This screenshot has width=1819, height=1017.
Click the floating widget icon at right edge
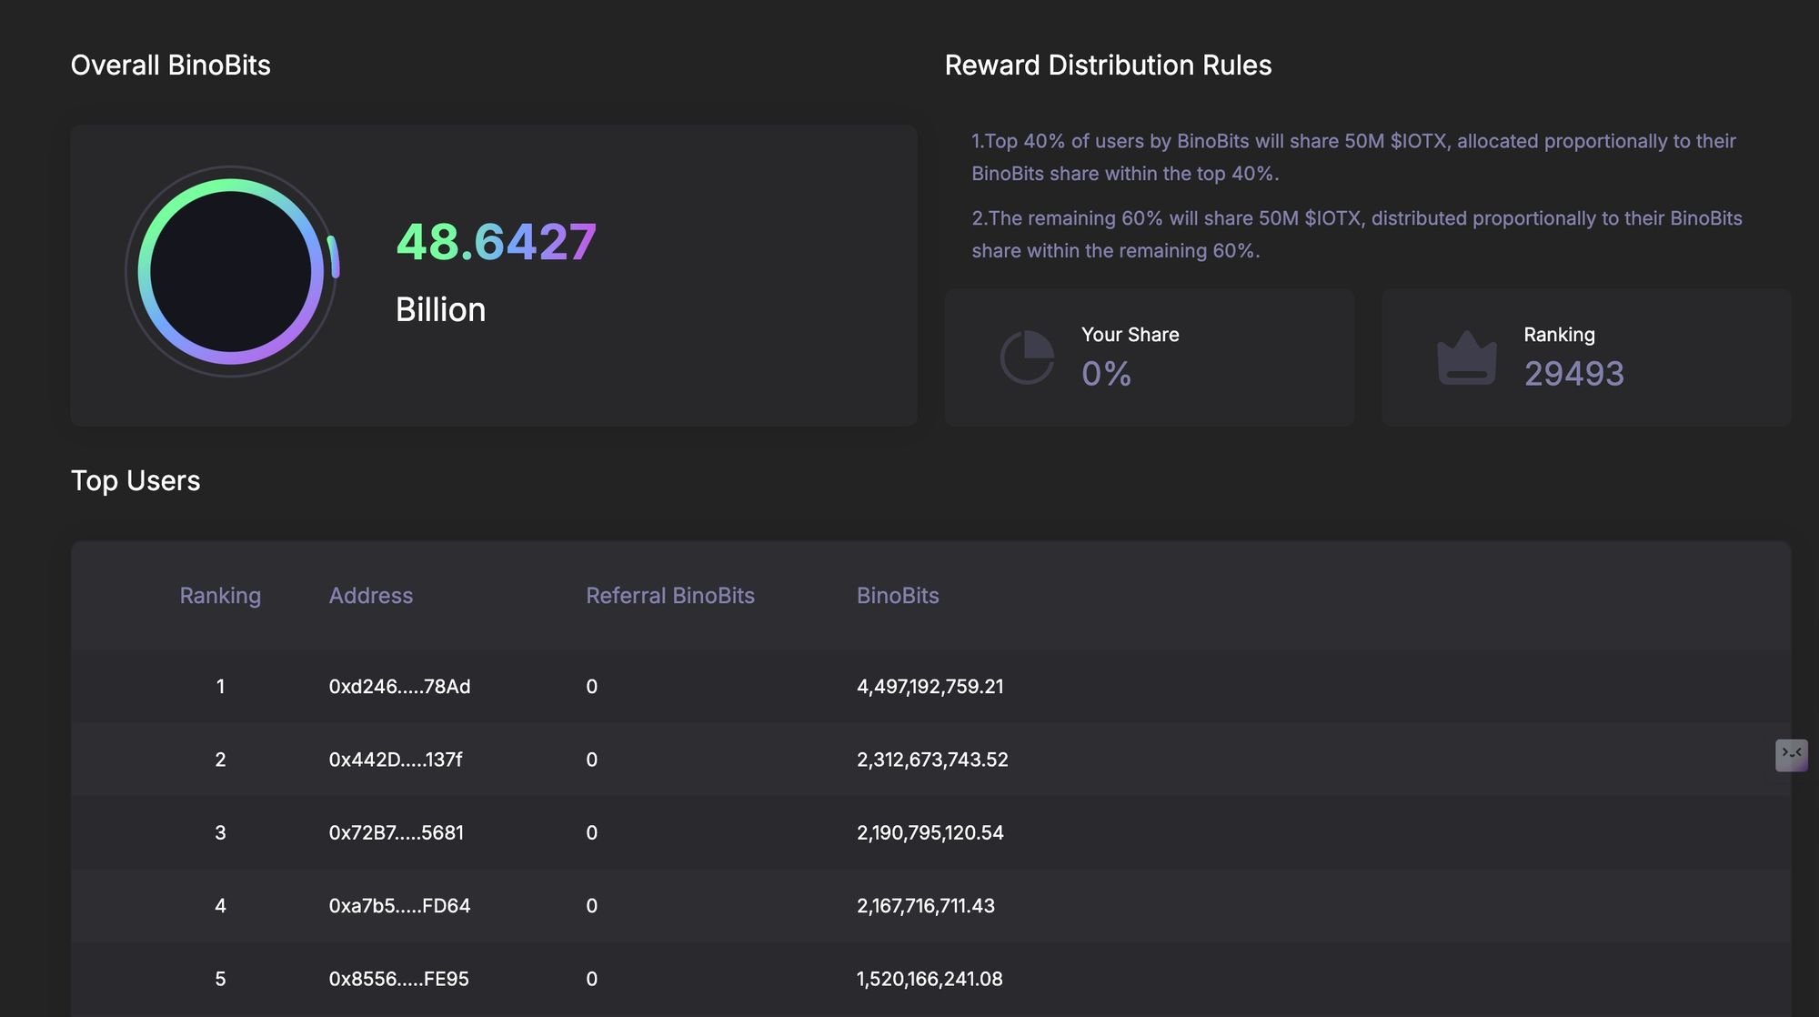(x=1791, y=755)
